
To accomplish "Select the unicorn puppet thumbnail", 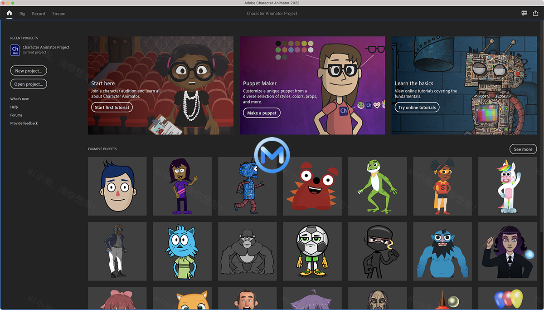I will (507, 186).
